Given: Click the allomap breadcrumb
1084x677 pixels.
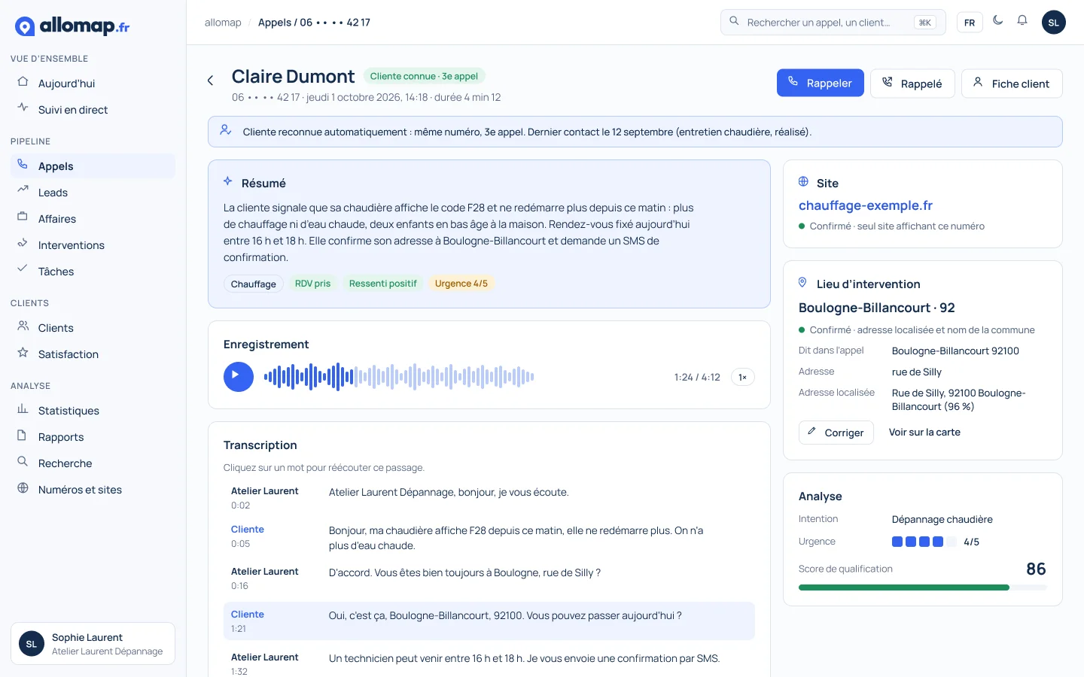Looking at the screenshot, I should pyautogui.click(x=223, y=23).
